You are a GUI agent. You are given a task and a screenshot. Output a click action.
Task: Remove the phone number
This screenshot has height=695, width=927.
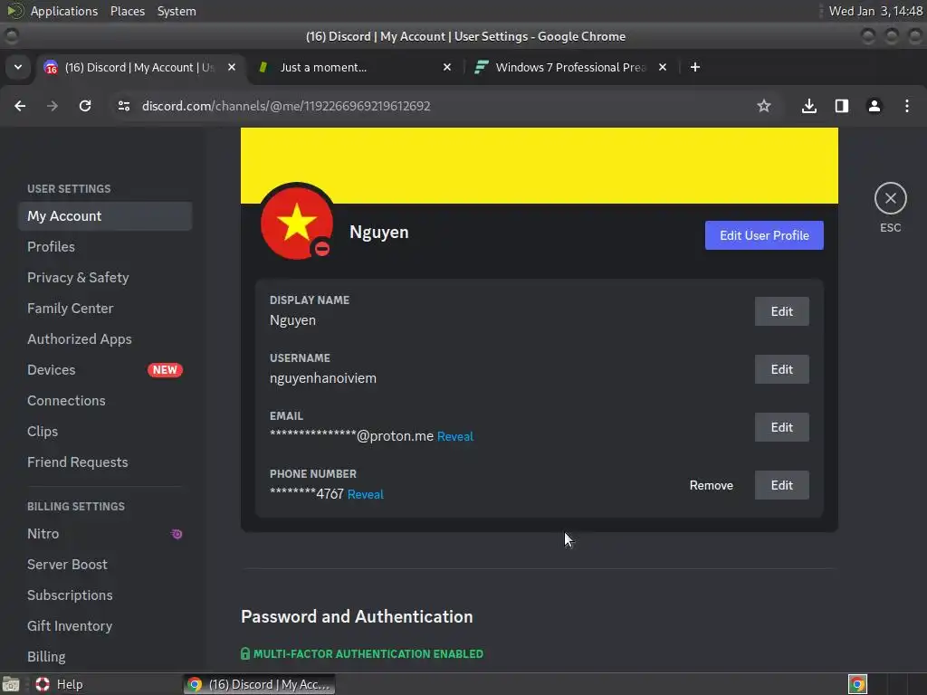(712, 485)
